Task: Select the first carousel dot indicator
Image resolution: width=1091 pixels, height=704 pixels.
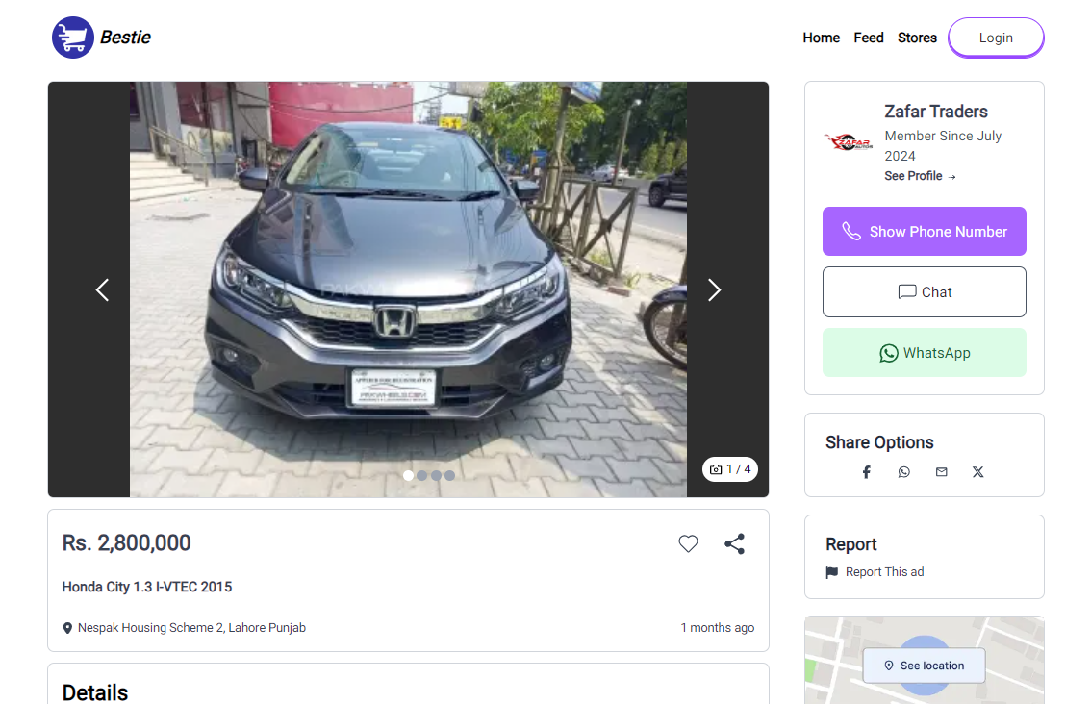Action: coord(409,475)
